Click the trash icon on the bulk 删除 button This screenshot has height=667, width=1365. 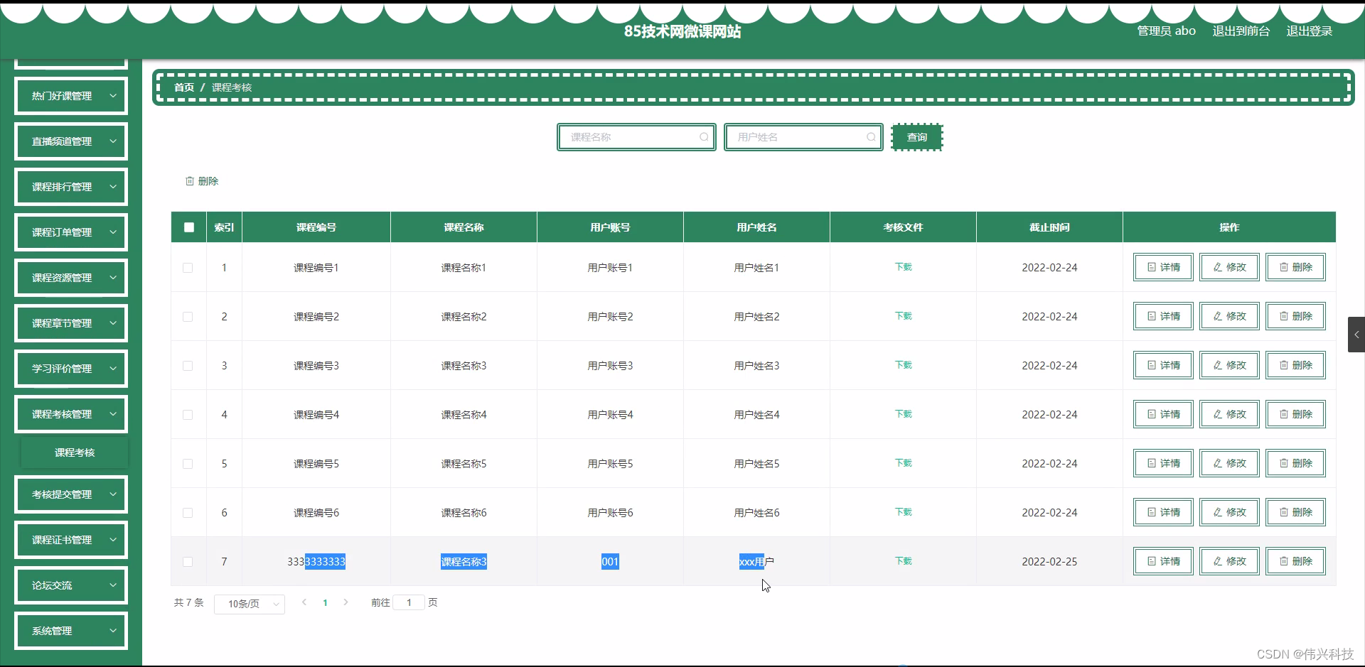coord(188,180)
